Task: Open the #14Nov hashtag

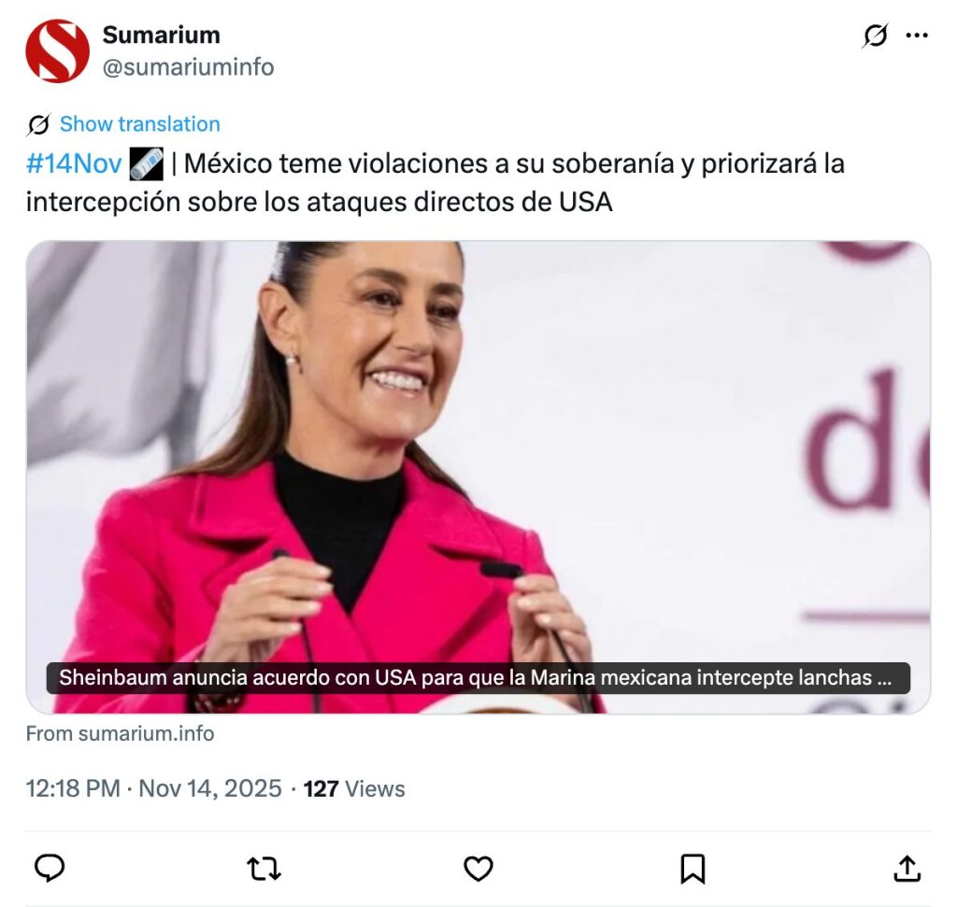Action: coord(74,163)
